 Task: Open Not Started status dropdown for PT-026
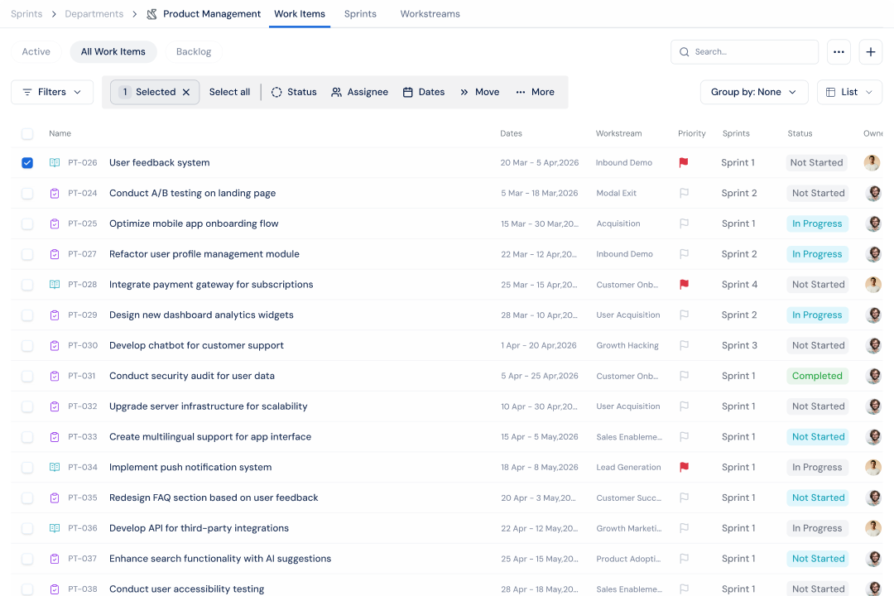816,162
